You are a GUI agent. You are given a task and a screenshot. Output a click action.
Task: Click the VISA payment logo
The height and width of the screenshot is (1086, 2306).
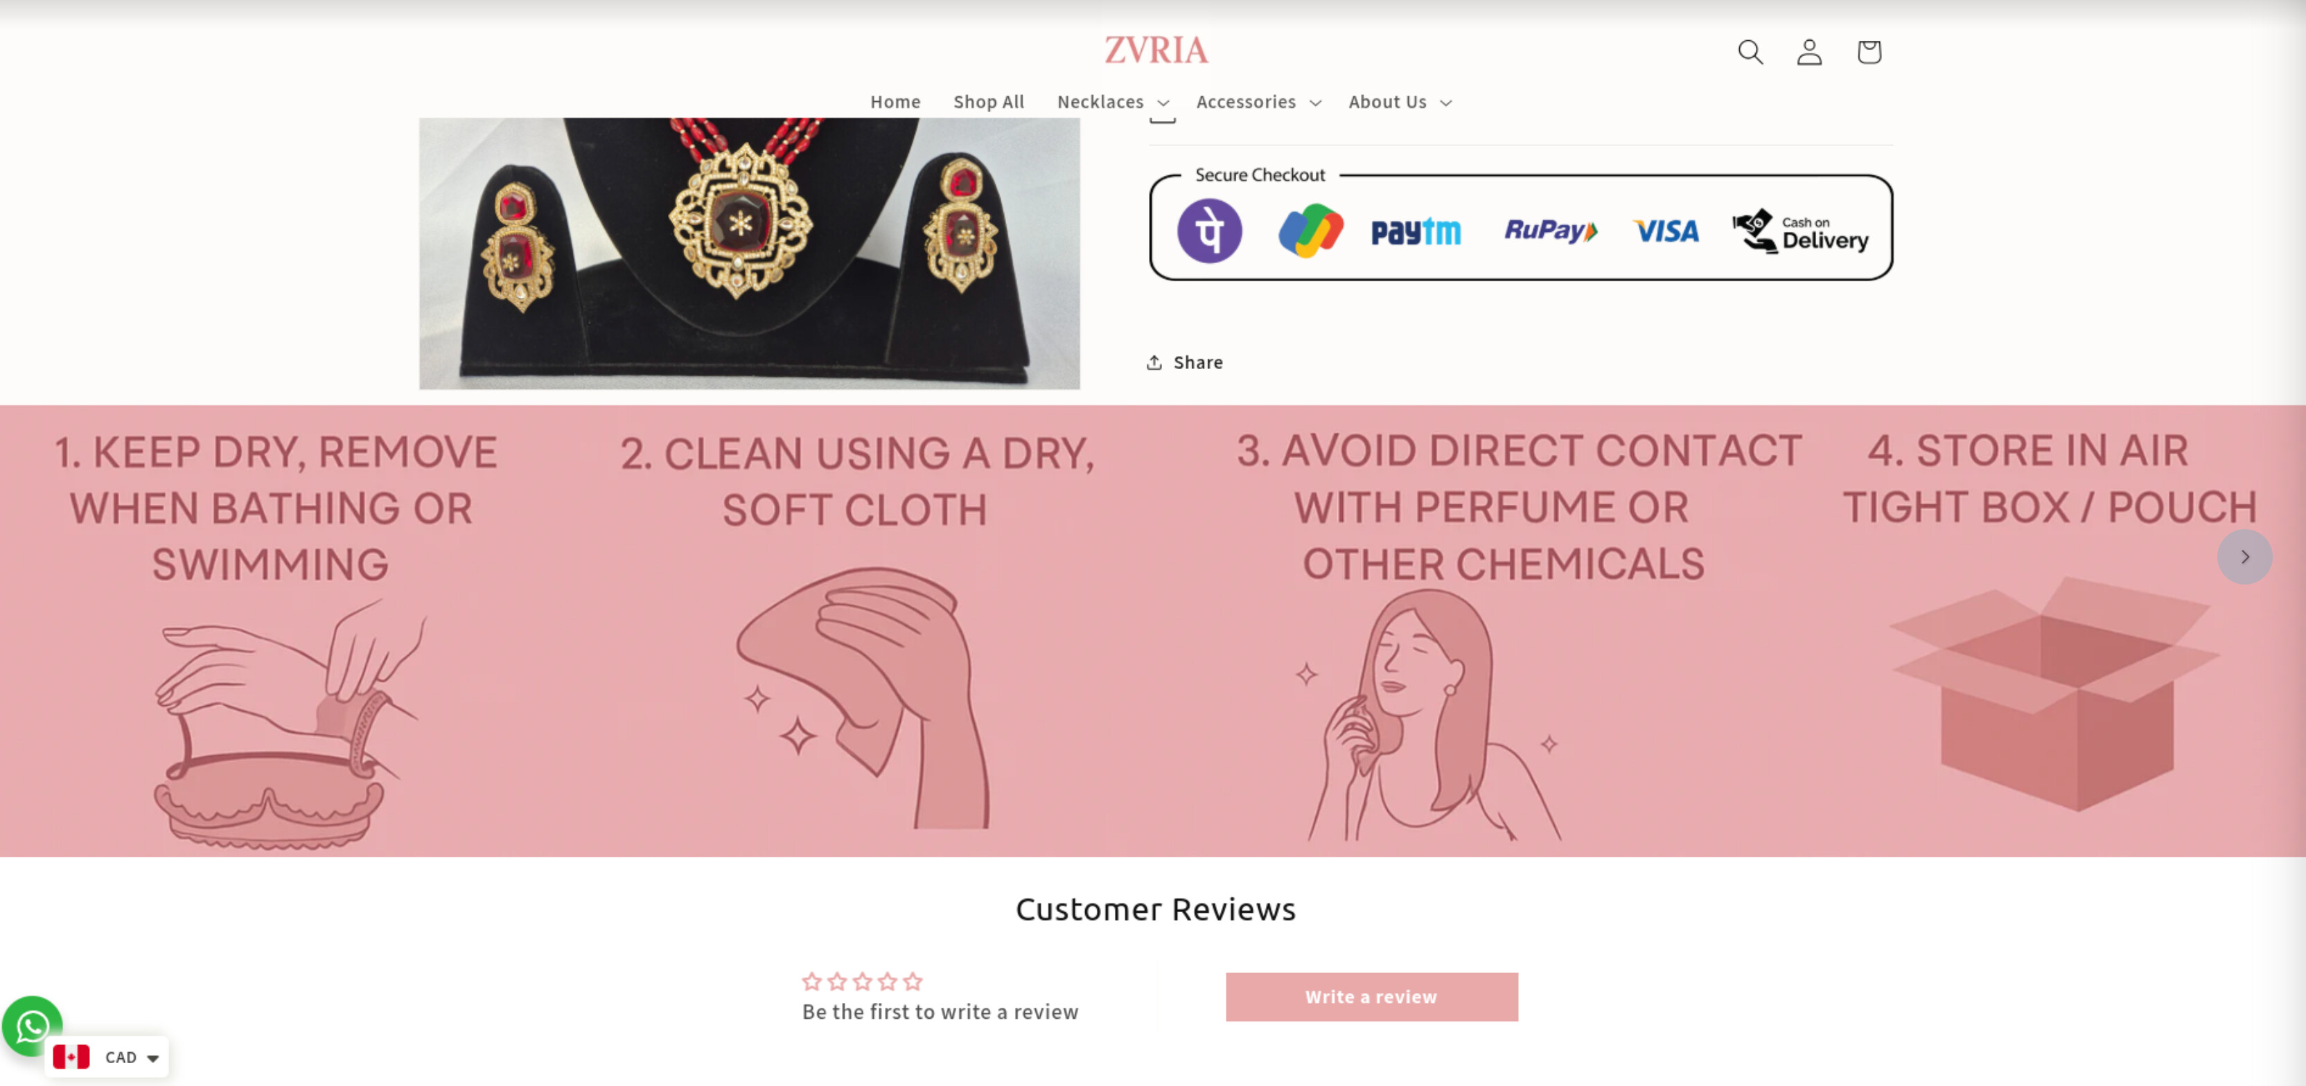(1665, 232)
